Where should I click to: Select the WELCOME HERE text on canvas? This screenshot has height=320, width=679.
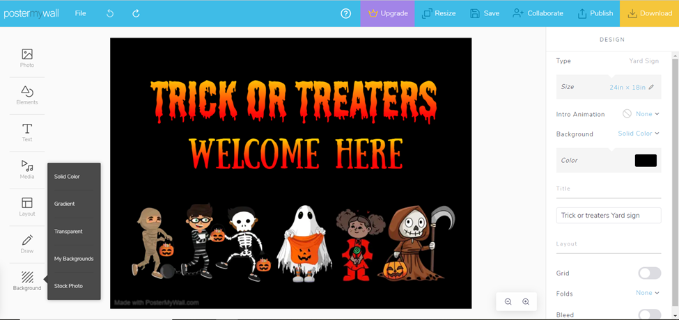tap(296, 154)
